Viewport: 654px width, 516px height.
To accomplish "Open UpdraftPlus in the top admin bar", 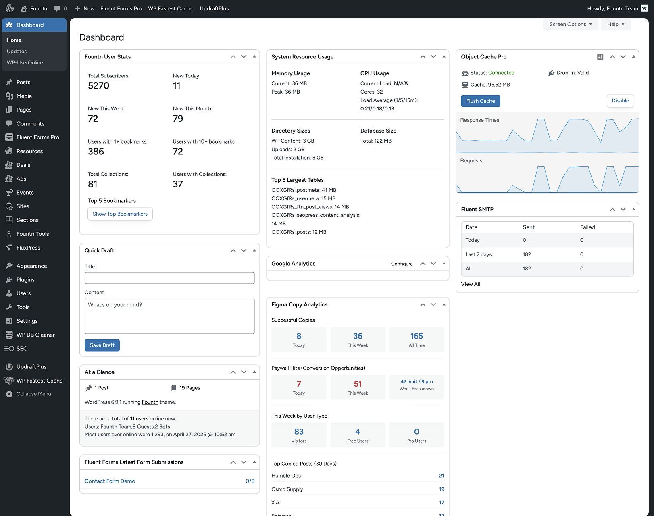I will 214,8.
